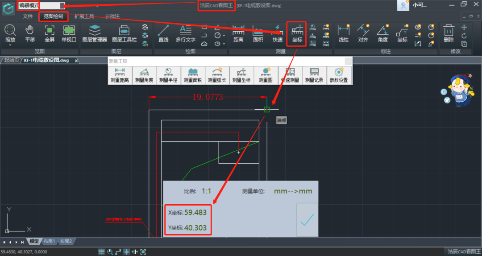
Task: Click the copy icon in 修改
Action: click(464, 44)
